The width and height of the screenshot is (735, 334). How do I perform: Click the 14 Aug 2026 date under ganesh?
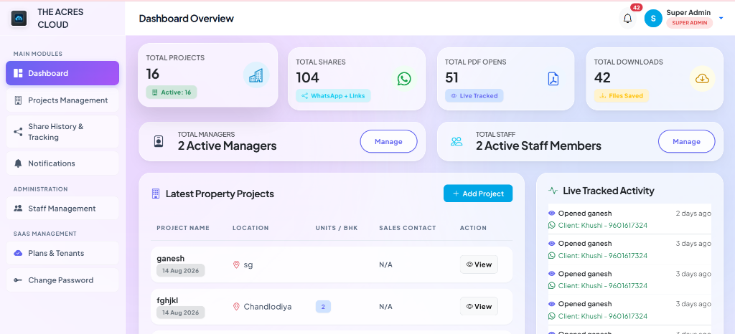(180, 270)
